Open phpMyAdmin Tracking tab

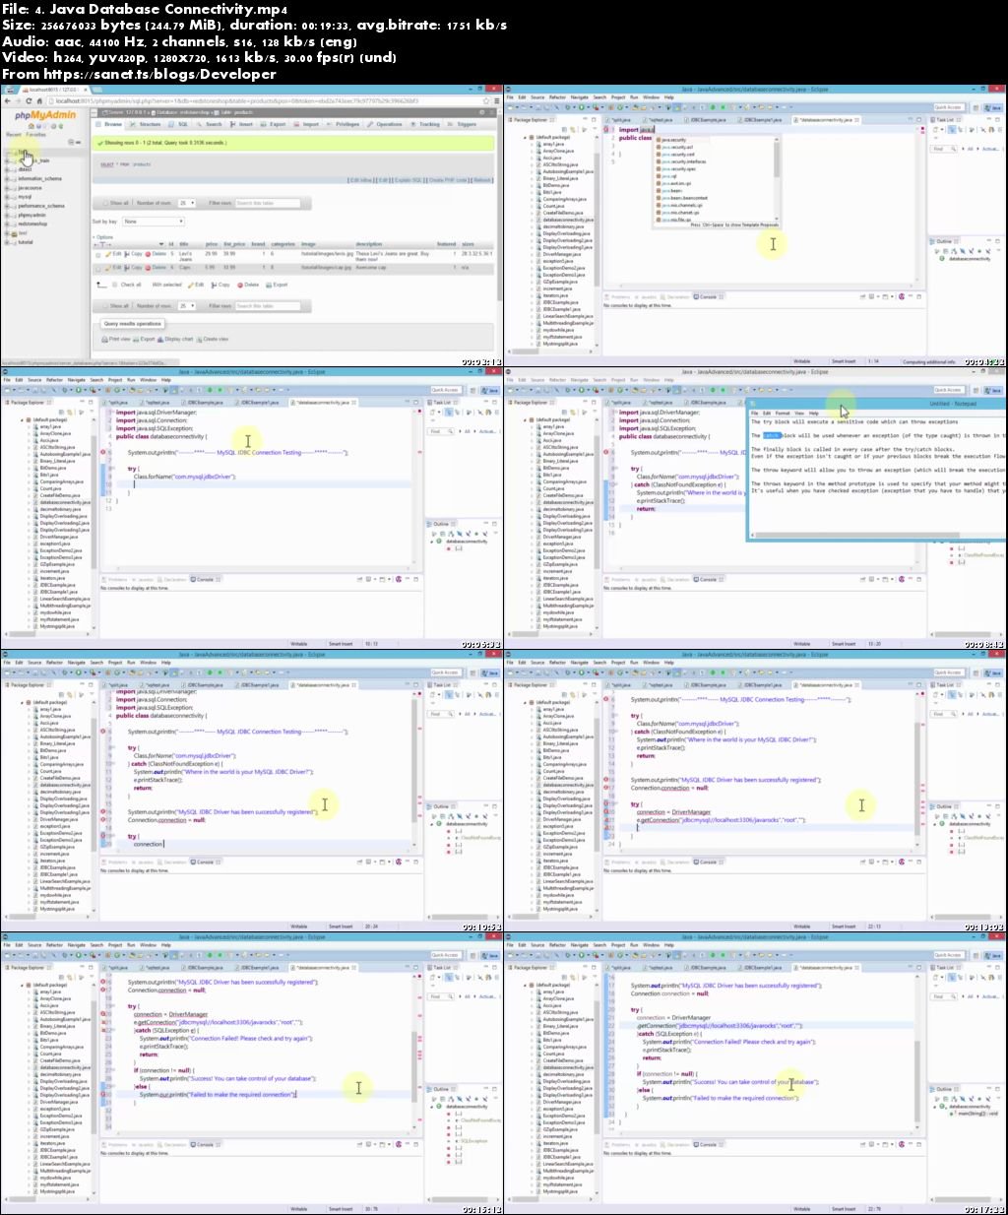tap(426, 124)
